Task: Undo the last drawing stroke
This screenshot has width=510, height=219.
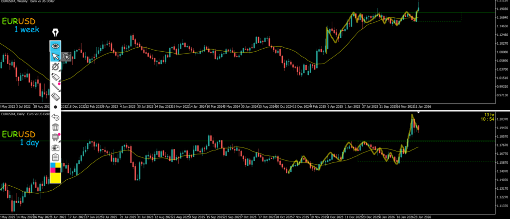Action: coord(55,117)
